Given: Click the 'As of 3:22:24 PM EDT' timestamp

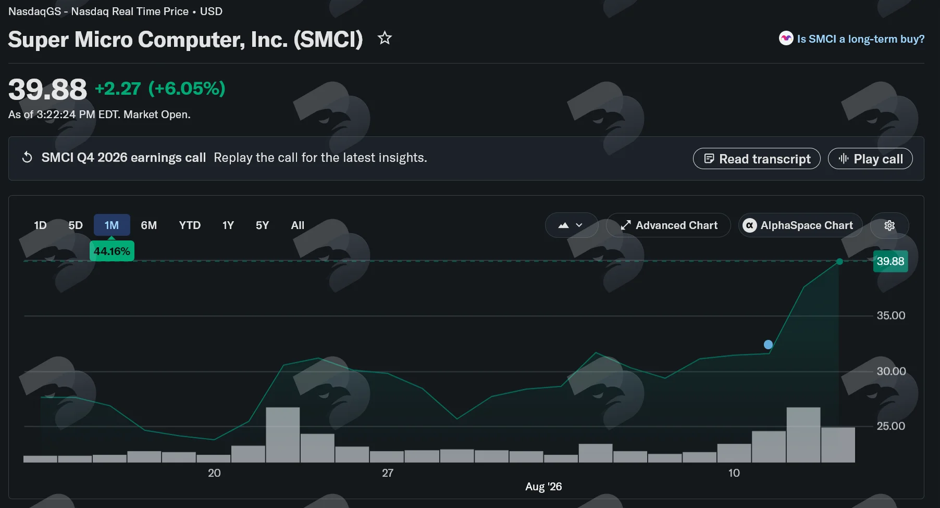Looking at the screenshot, I should [x=100, y=115].
